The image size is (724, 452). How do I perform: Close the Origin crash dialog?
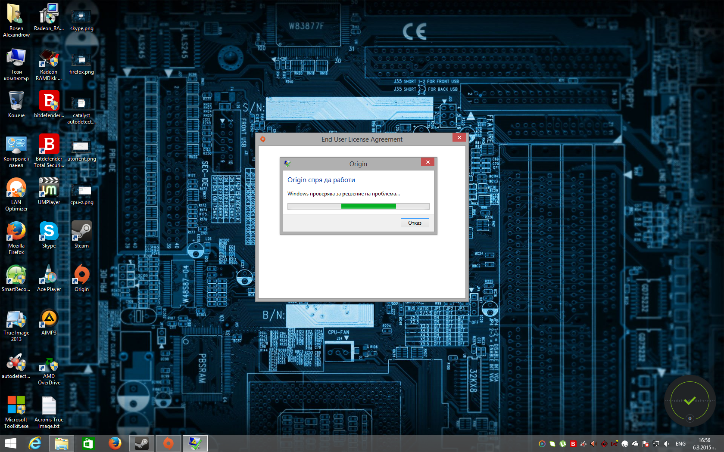pos(428,162)
